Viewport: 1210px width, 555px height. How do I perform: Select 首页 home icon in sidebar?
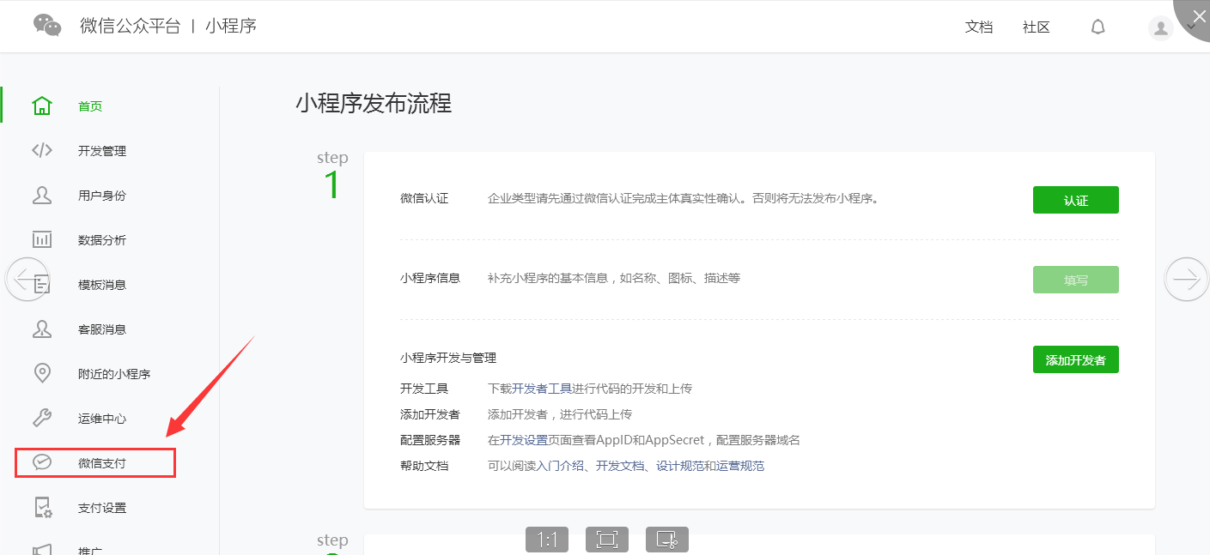pos(41,105)
